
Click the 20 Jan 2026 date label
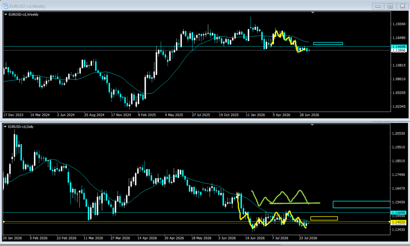tap(12, 238)
